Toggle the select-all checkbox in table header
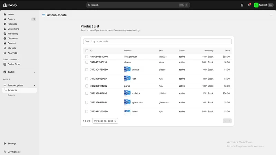 point(87,51)
